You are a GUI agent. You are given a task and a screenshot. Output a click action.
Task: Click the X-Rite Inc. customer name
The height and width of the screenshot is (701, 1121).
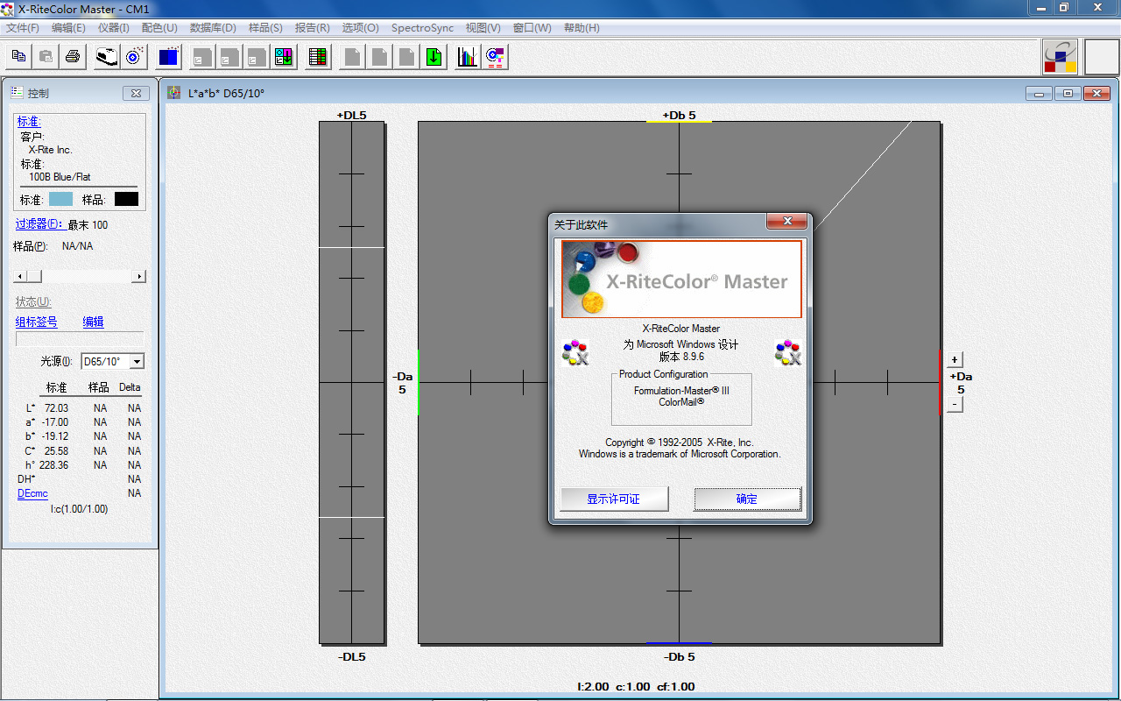50,150
